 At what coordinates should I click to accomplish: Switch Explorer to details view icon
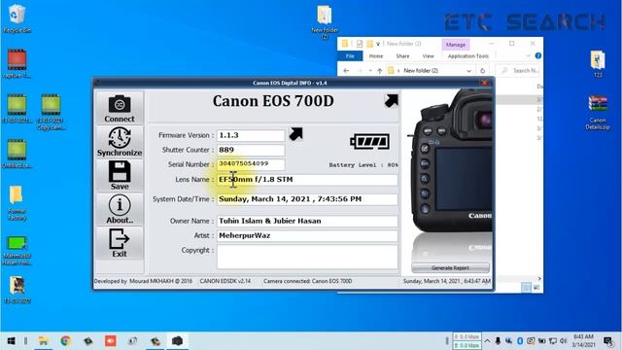[x=526, y=288]
